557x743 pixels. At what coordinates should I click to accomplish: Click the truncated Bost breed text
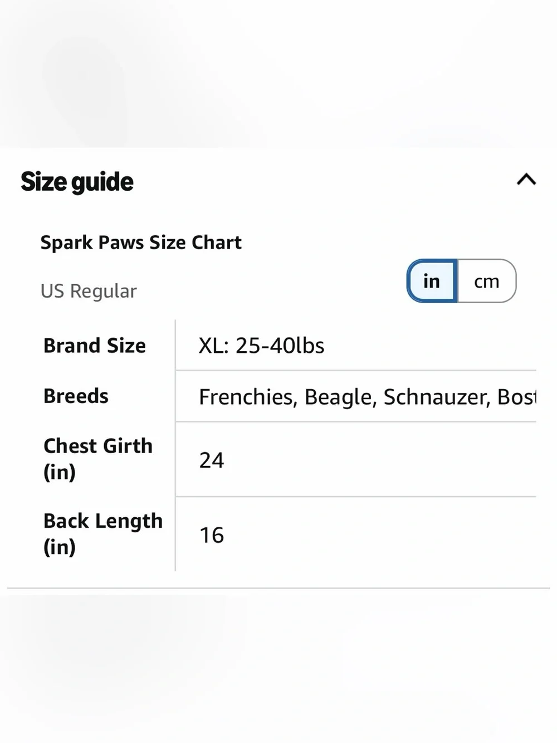pyautogui.click(x=516, y=397)
